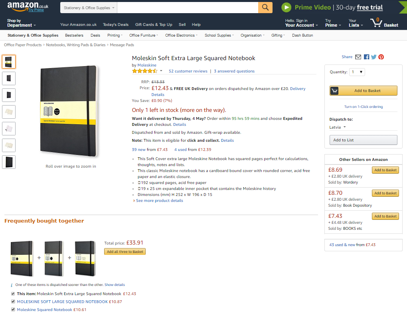View 4 used offers
The image size is (407, 317).
(193, 150)
